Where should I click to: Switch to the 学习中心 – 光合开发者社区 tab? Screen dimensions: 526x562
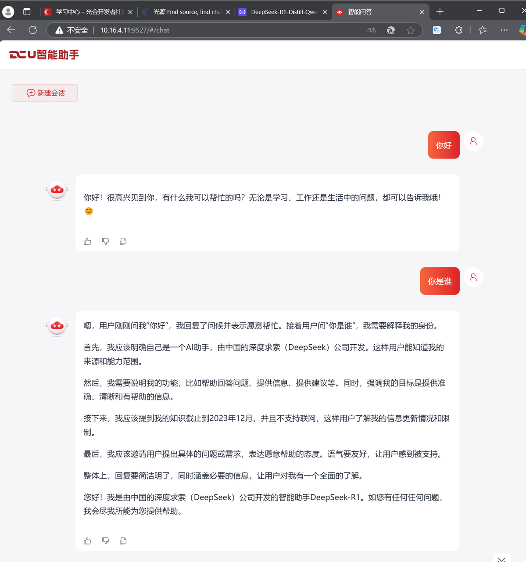(88, 12)
